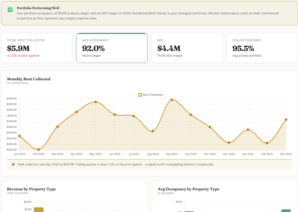The width and height of the screenshot is (298, 212).
Task: Click the "92.0%" occupancy value
Action: pyautogui.click(x=93, y=48)
